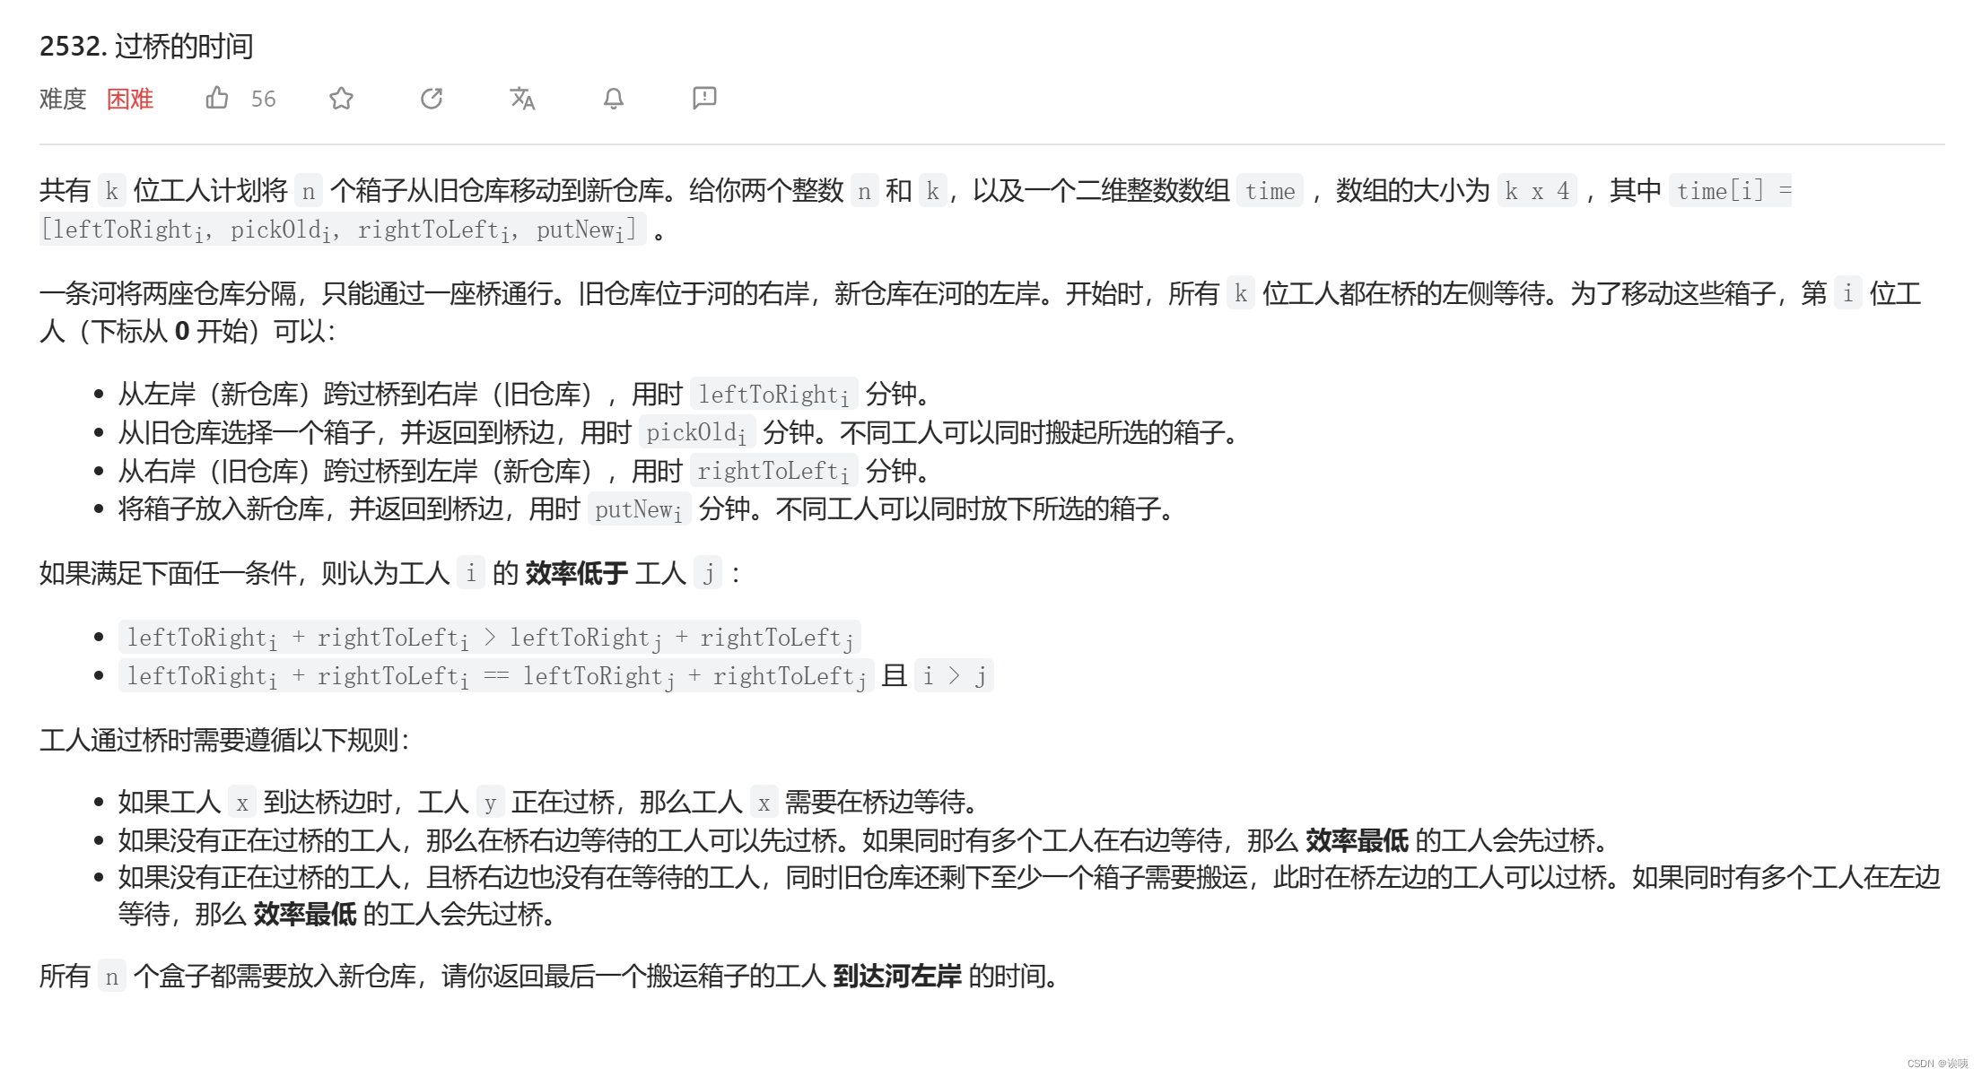Click the notification bell icon

tap(613, 98)
